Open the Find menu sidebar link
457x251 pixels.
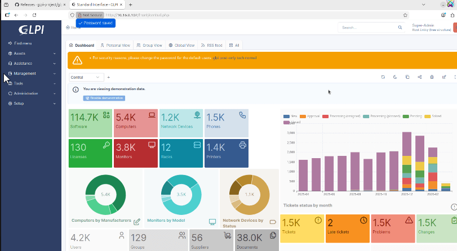tap(23, 43)
